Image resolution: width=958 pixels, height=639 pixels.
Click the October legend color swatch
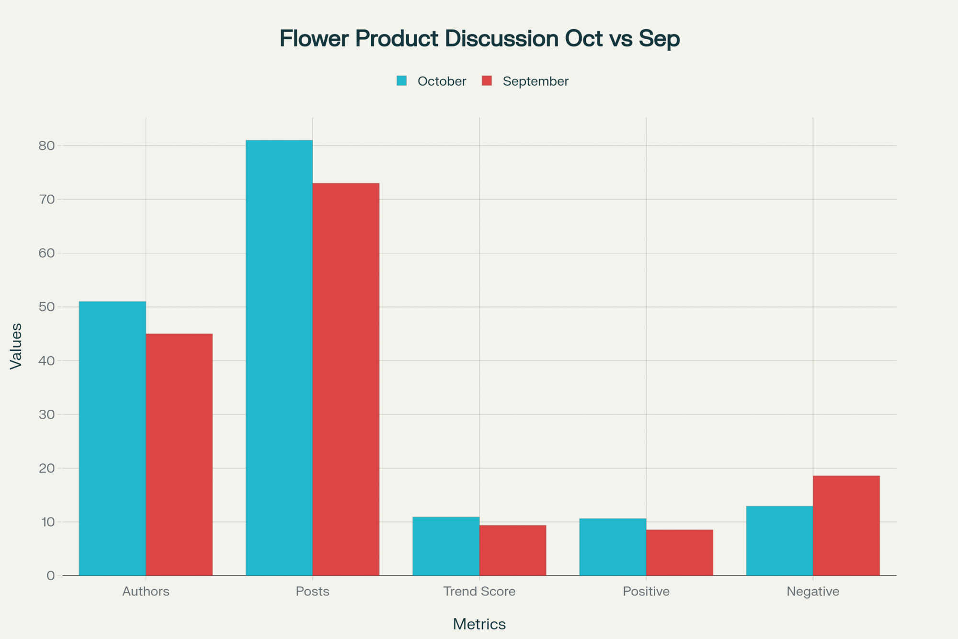401,81
